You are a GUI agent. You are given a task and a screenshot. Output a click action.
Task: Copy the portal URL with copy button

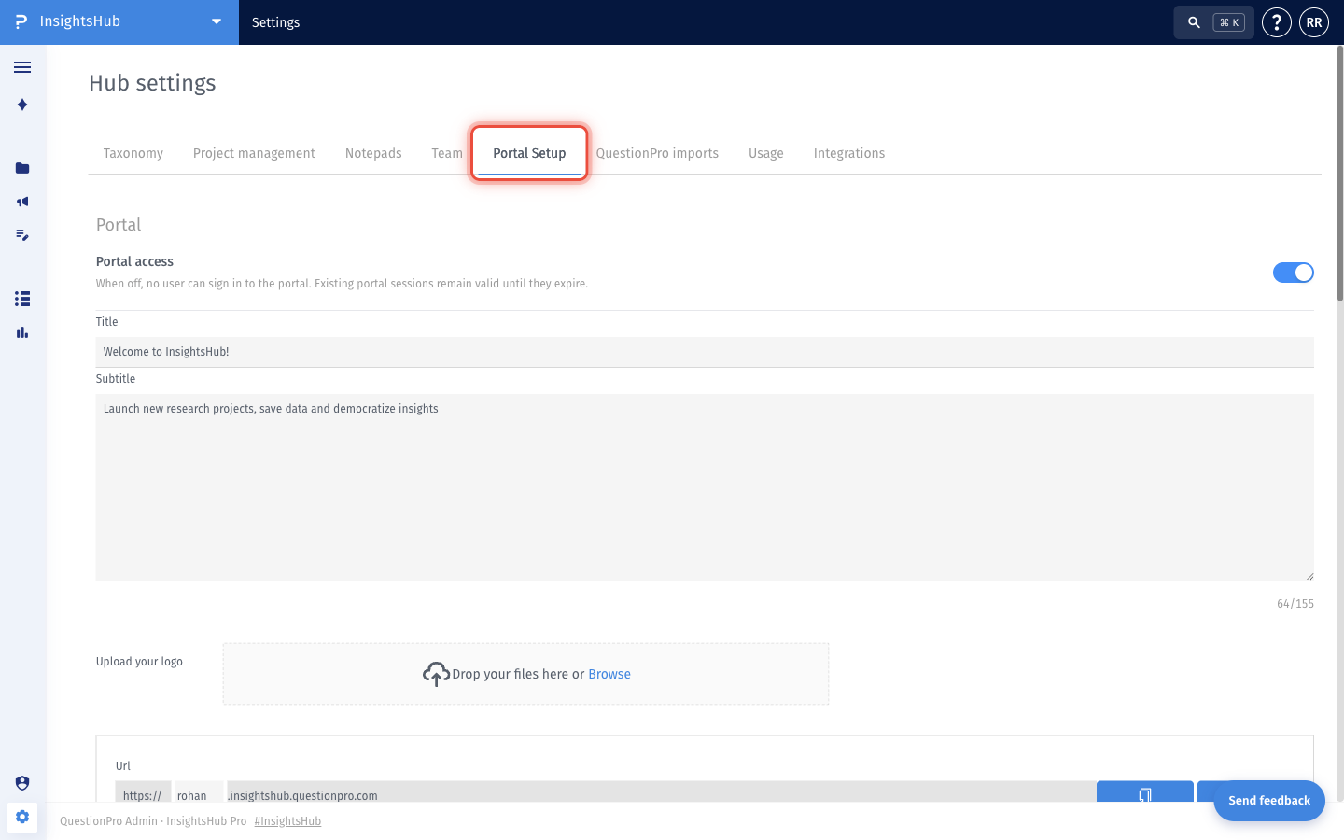click(1145, 792)
